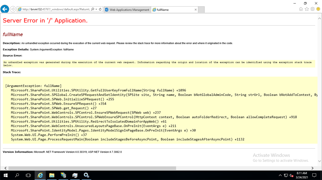This screenshot has width=322, height=180.
Task: Click the horizontal scrollbar thumb
Action: pos(92,168)
